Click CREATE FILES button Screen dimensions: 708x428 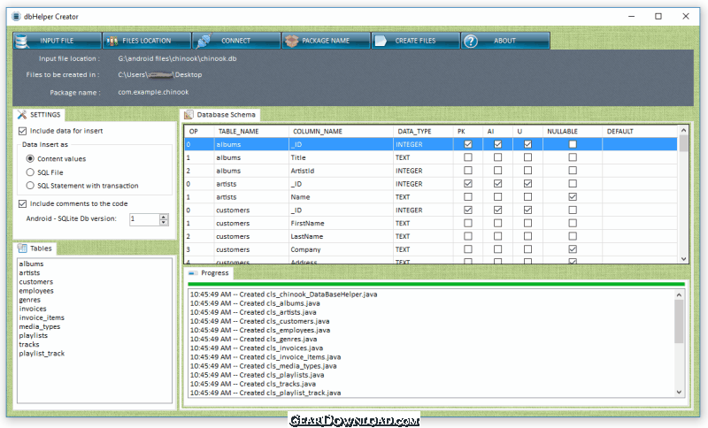(x=415, y=41)
